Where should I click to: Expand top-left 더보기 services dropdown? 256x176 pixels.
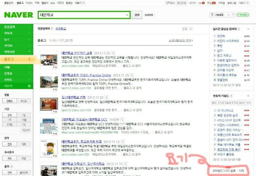[84, 3]
